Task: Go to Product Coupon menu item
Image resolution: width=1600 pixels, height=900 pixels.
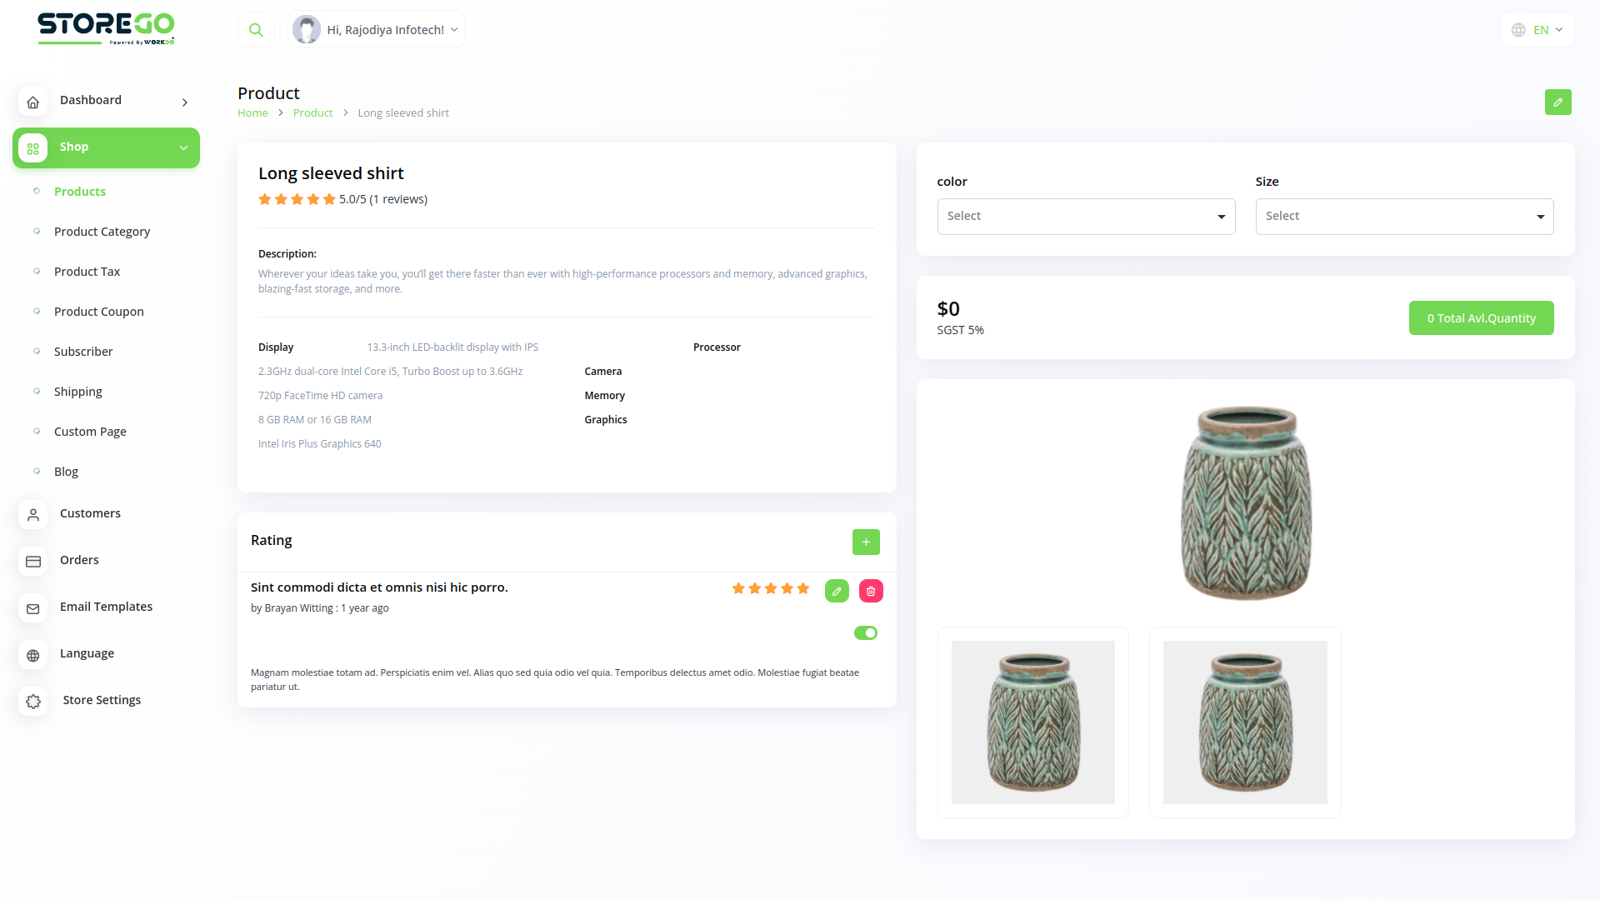Action: point(98,312)
